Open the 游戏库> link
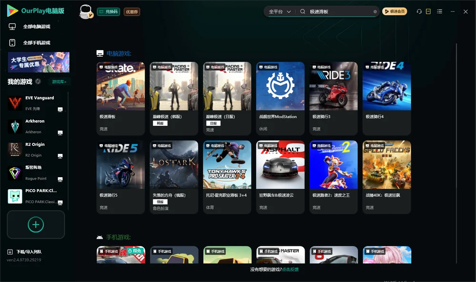This screenshot has width=476, height=282. [x=59, y=82]
